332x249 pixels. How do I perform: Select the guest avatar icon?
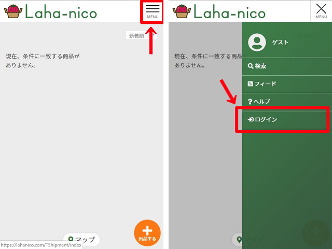(257, 43)
